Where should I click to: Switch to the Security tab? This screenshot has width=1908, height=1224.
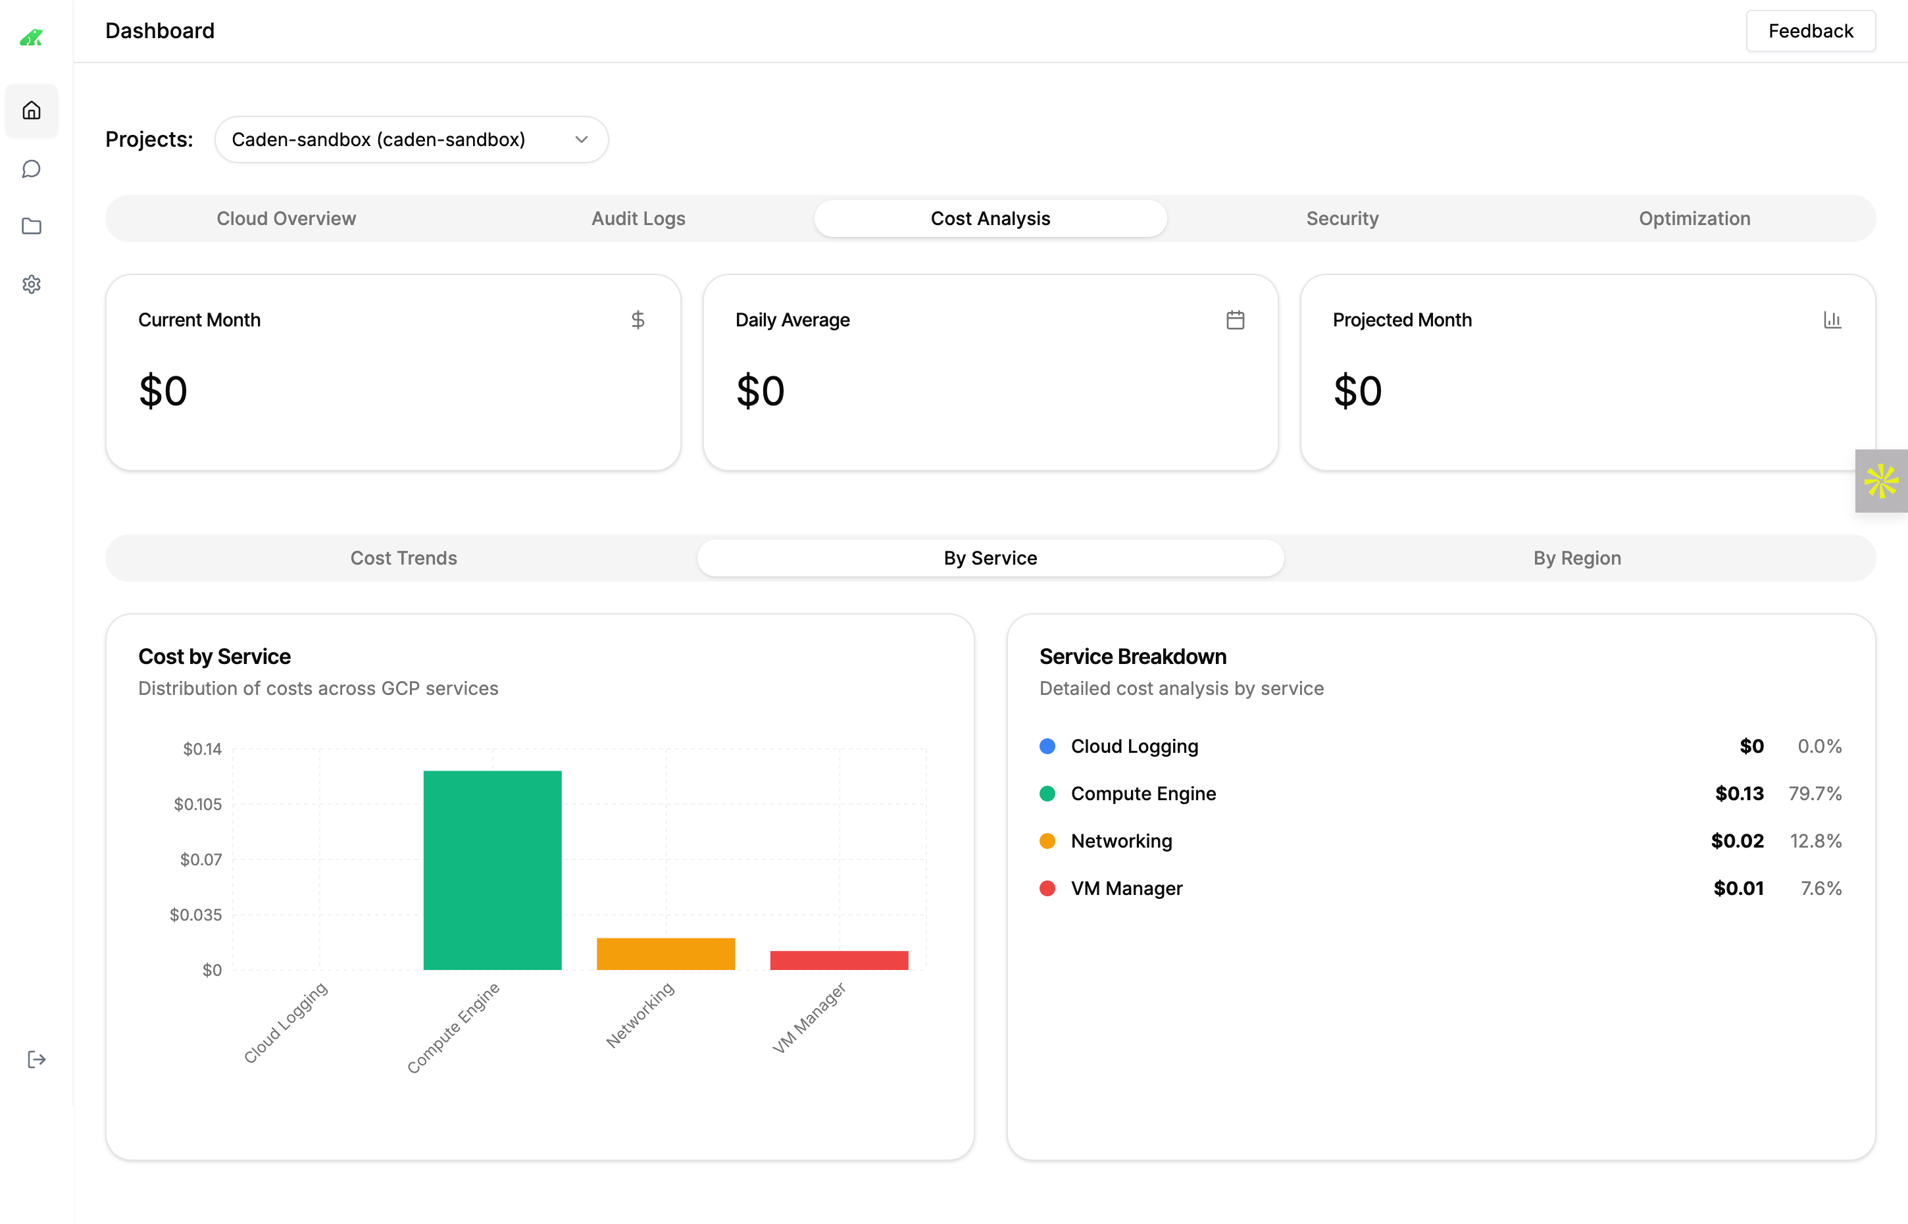point(1342,218)
